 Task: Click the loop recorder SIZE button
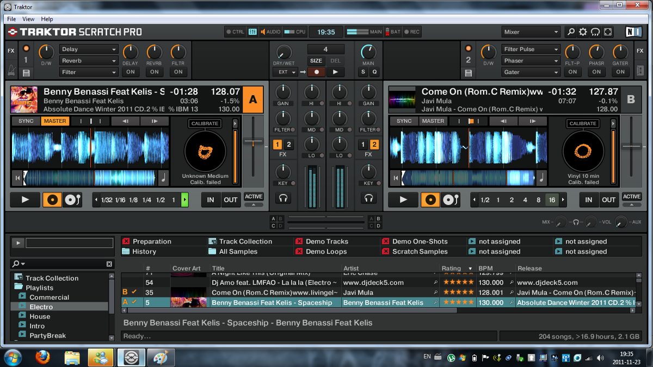tap(316, 61)
